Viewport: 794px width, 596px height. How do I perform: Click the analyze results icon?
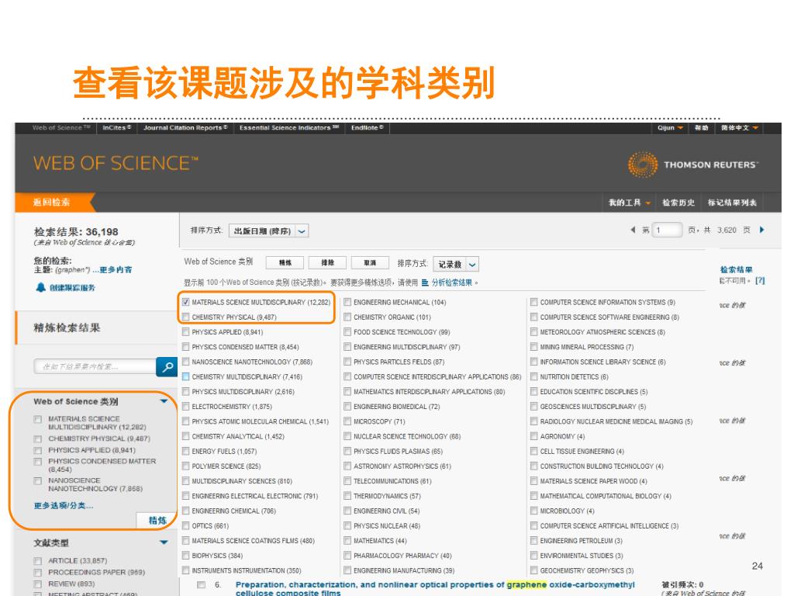tap(425, 282)
